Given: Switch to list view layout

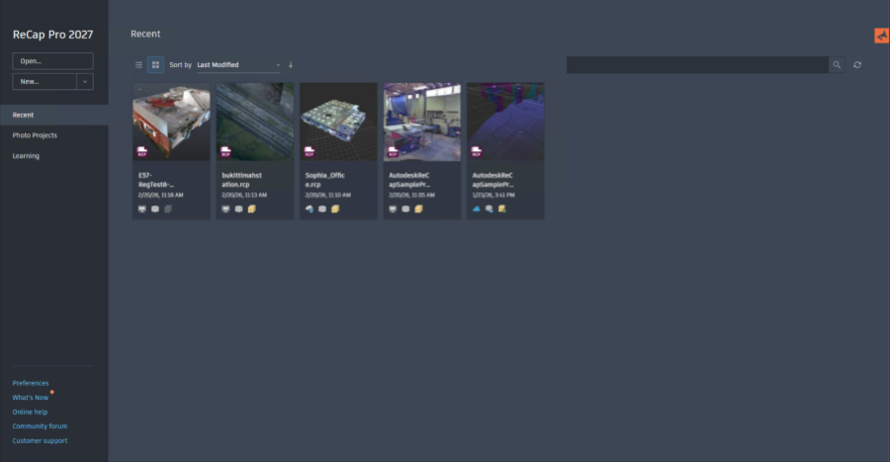Looking at the screenshot, I should tap(138, 65).
